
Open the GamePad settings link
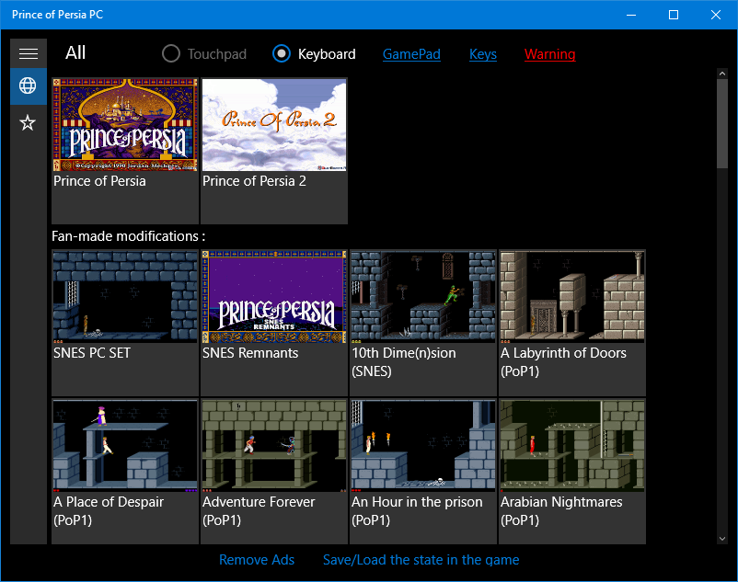point(411,53)
